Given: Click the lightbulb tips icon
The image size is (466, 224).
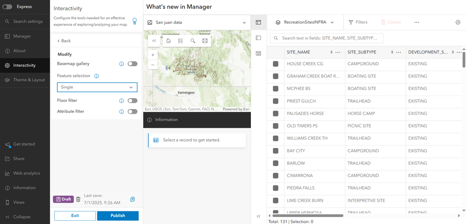Looking at the screenshot, I should [135, 21].
